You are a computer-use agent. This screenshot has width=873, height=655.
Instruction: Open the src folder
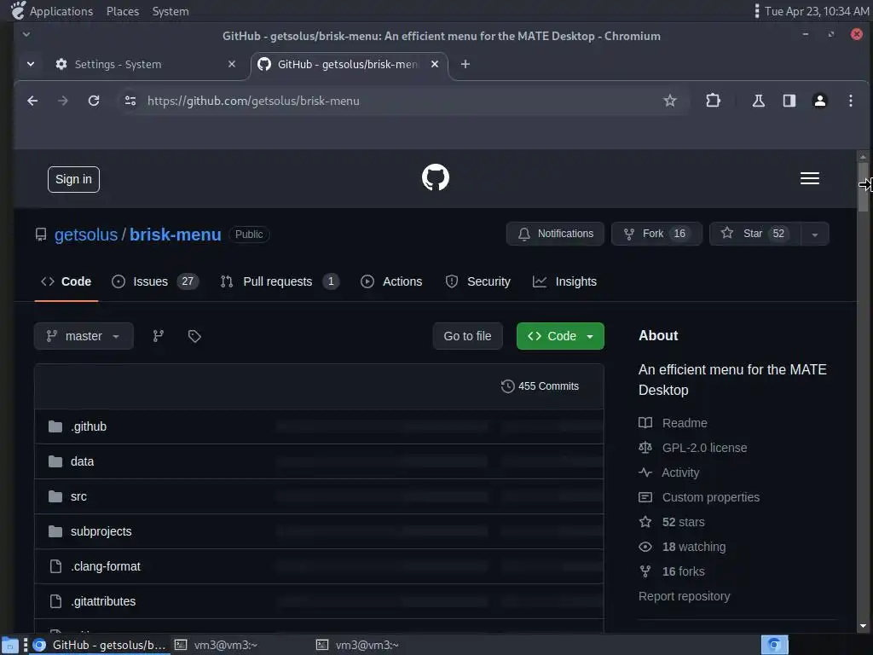point(78,497)
